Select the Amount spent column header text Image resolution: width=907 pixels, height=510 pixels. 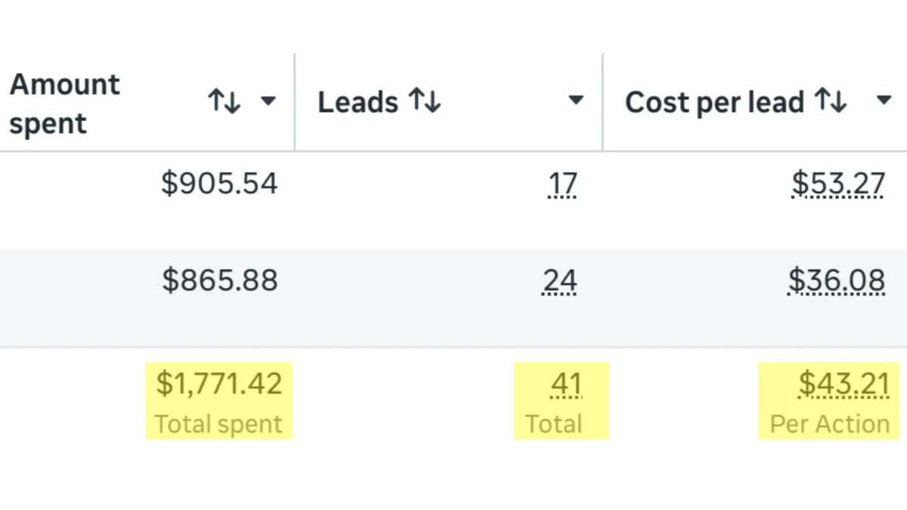click(x=65, y=104)
